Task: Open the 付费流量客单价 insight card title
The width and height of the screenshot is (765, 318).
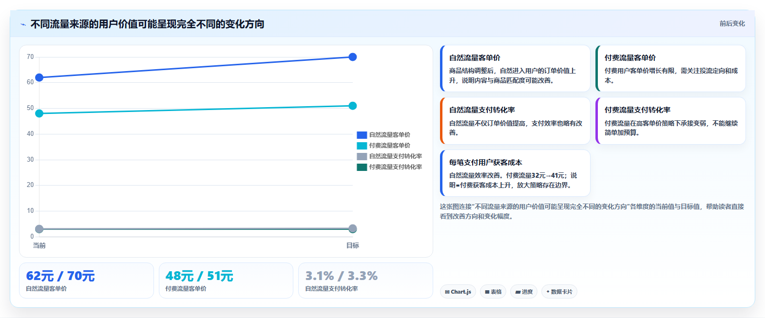Action: tap(630, 58)
